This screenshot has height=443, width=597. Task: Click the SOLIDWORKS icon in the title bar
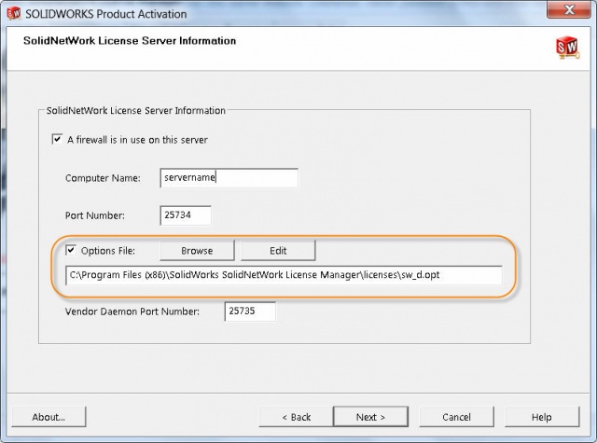[x=14, y=13]
